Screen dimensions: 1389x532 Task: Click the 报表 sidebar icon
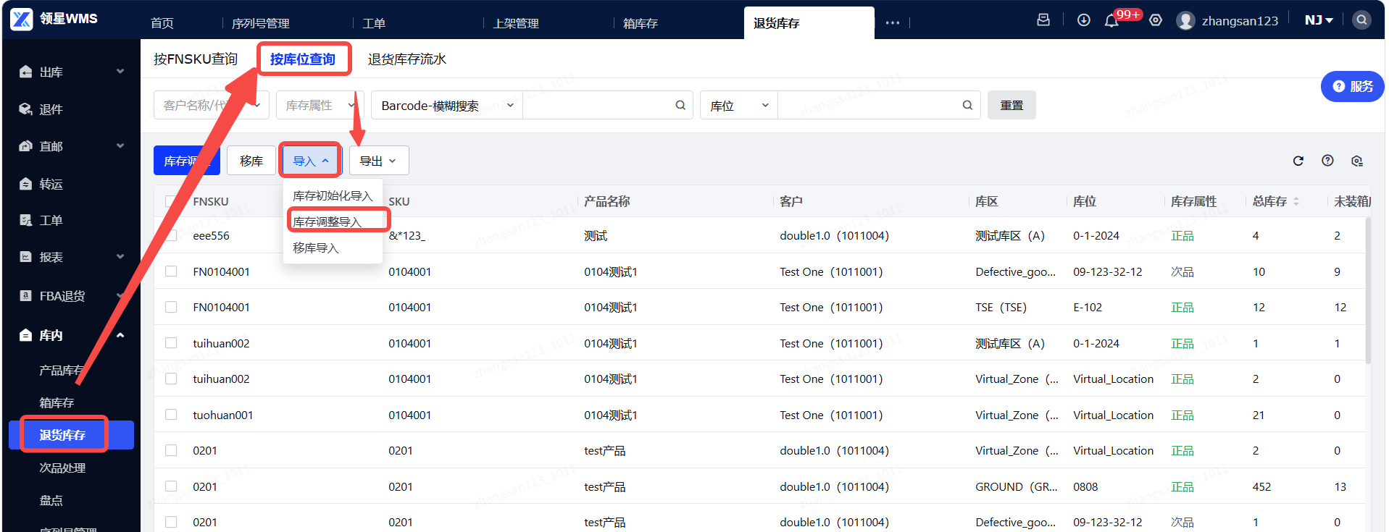tap(25, 257)
